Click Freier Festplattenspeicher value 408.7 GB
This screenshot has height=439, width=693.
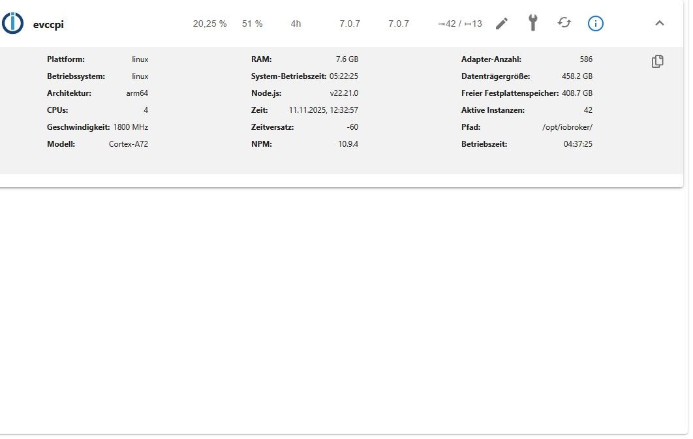tap(577, 93)
